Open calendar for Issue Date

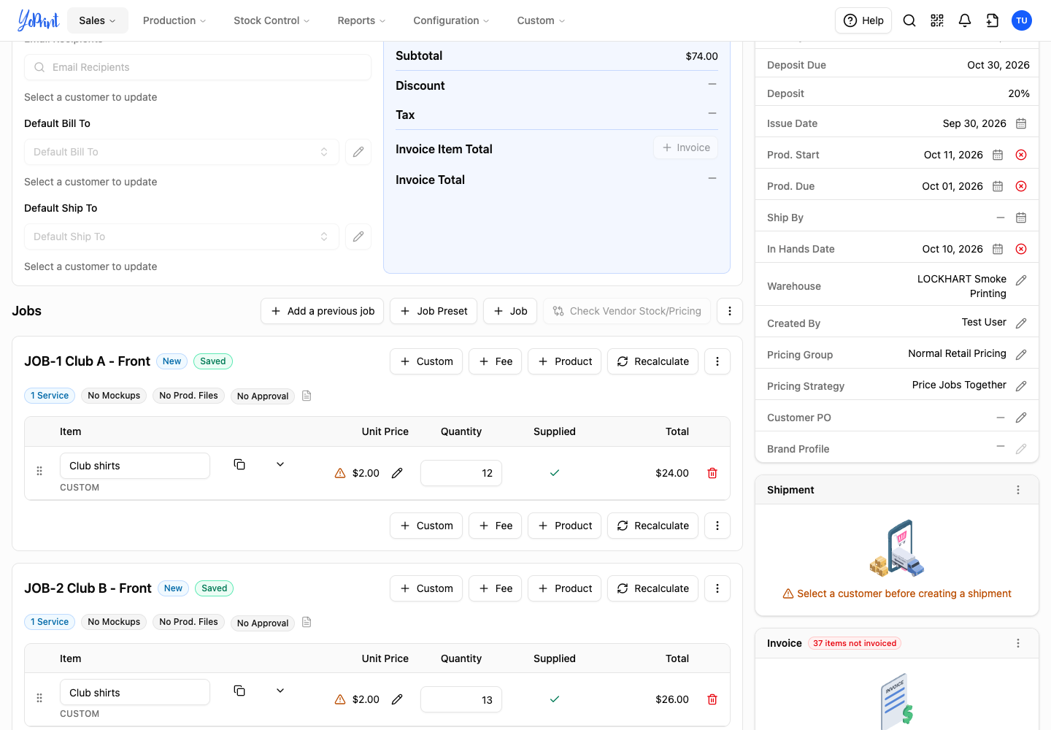[x=1021, y=123]
